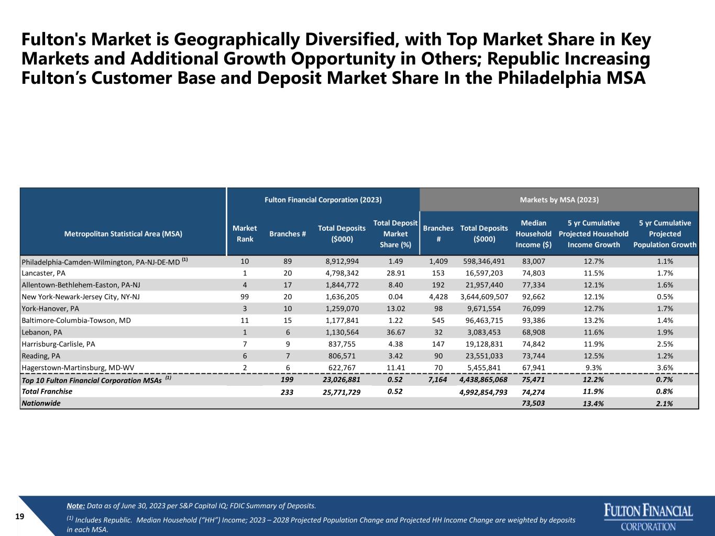Click the Fulton Financial Corporation logo
This screenshot has width=715, height=536.
point(648,517)
